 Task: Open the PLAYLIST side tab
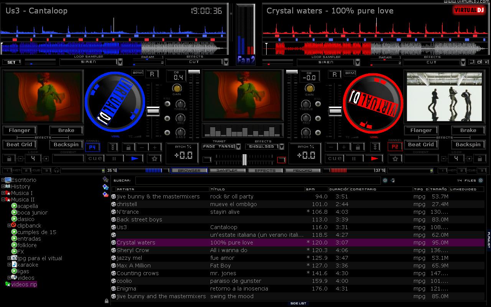point(489,239)
